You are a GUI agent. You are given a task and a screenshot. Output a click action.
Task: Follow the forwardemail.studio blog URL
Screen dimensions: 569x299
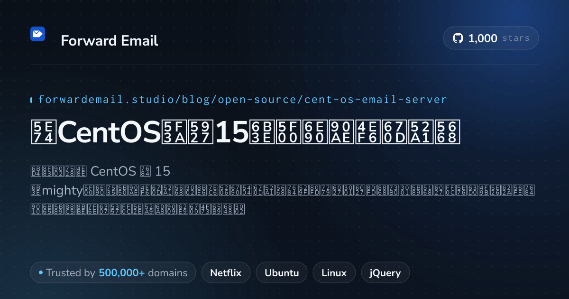click(x=242, y=100)
